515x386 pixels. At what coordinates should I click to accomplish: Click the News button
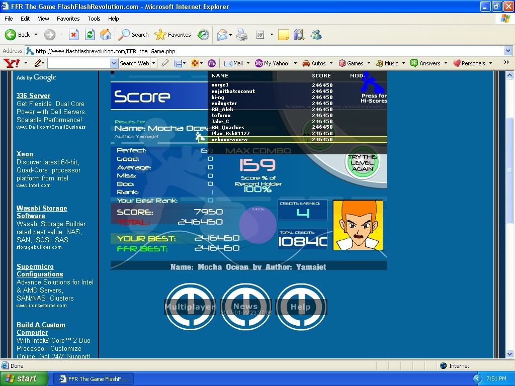245,307
